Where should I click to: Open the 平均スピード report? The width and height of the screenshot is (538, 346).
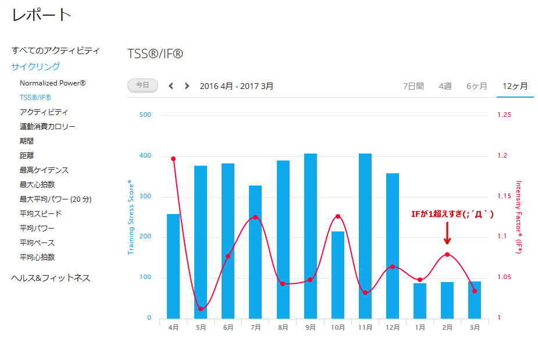(41, 213)
